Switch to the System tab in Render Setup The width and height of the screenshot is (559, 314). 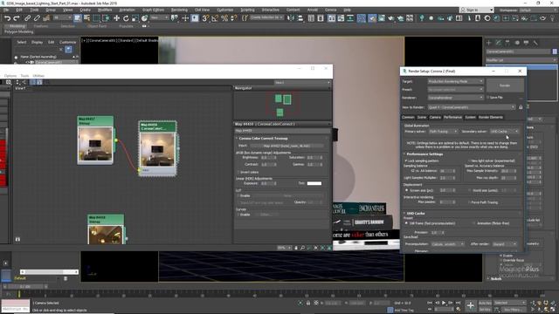pyautogui.click(x=470, y=117)
